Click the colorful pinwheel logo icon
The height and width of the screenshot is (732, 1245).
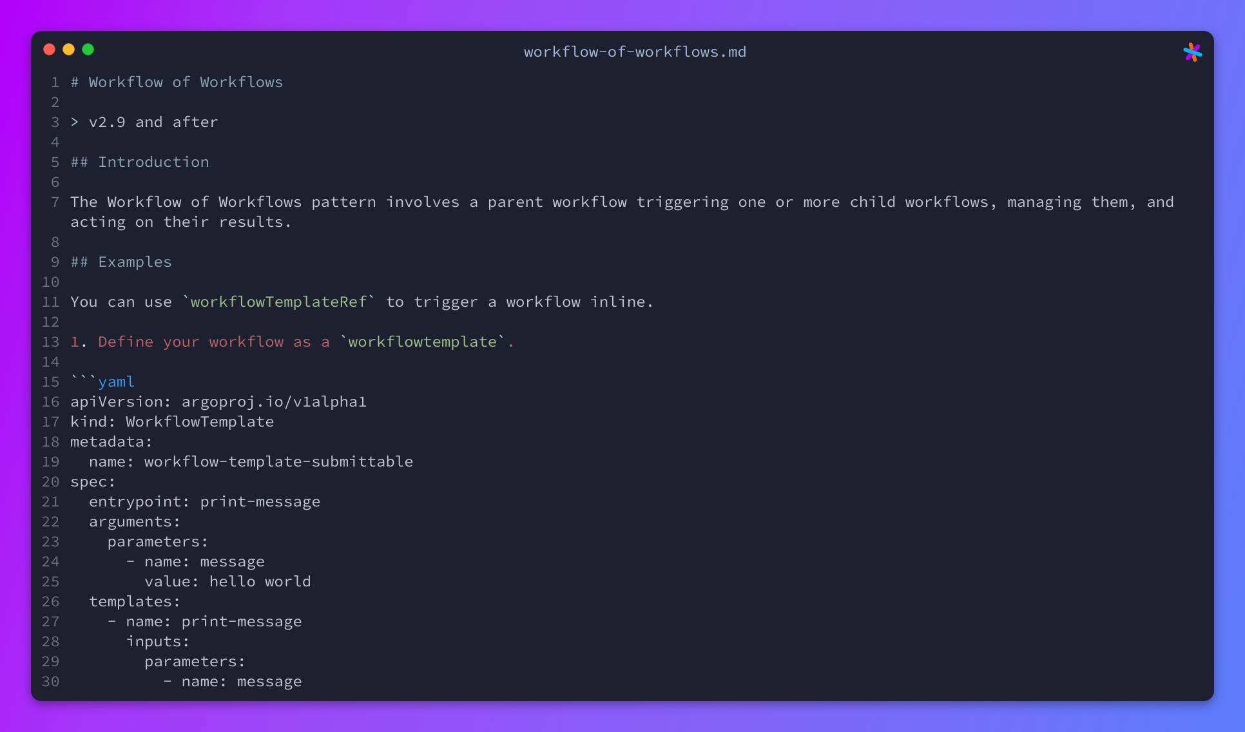1192,52
